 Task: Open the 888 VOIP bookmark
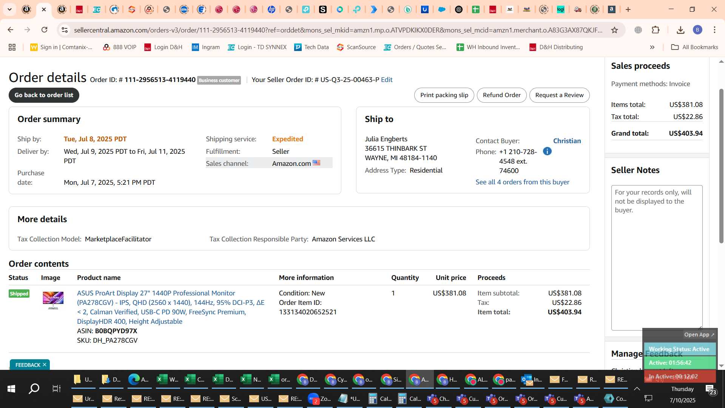(119, 47)
